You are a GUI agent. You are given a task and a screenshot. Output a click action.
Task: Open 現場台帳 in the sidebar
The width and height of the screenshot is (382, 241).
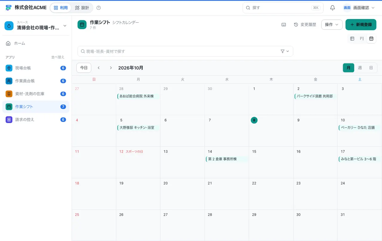point(36,68)
